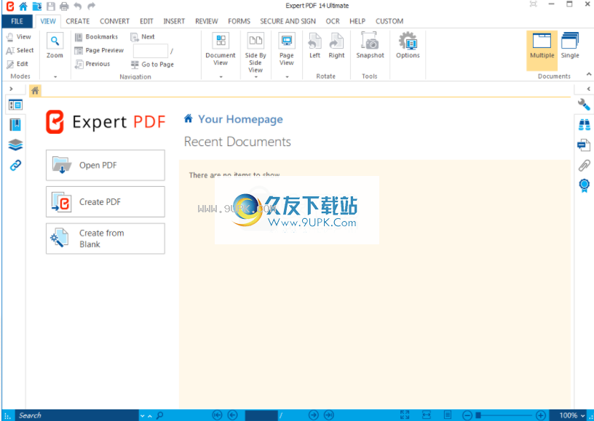Open the SECURE AND SIGN tab
This screenshot has width=594, height=421.
pyautogui.click(x=288, y=21)
